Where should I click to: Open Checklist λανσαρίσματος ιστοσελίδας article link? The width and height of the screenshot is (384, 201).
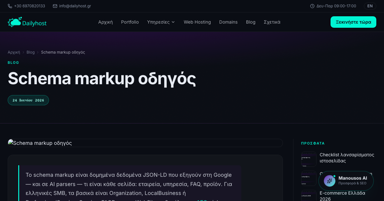tap(347, 158)
